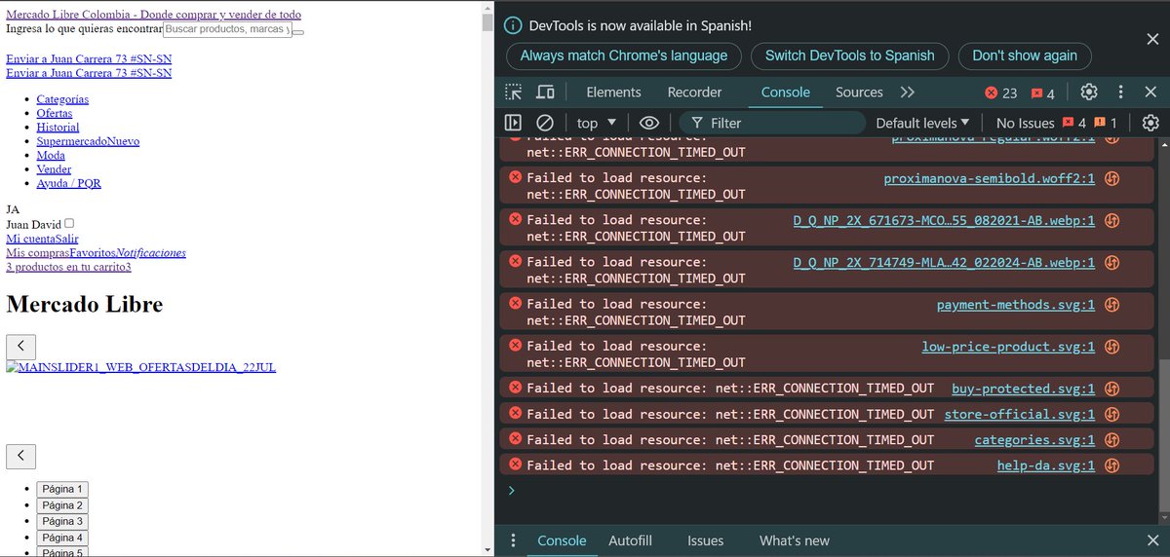The image size is (1170, 557).
Task: Toggle the device toolbar icon
Action: click(x=545, y=93)
